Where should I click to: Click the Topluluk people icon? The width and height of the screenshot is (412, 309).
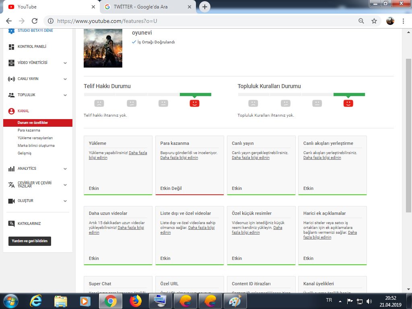[11, 95]
